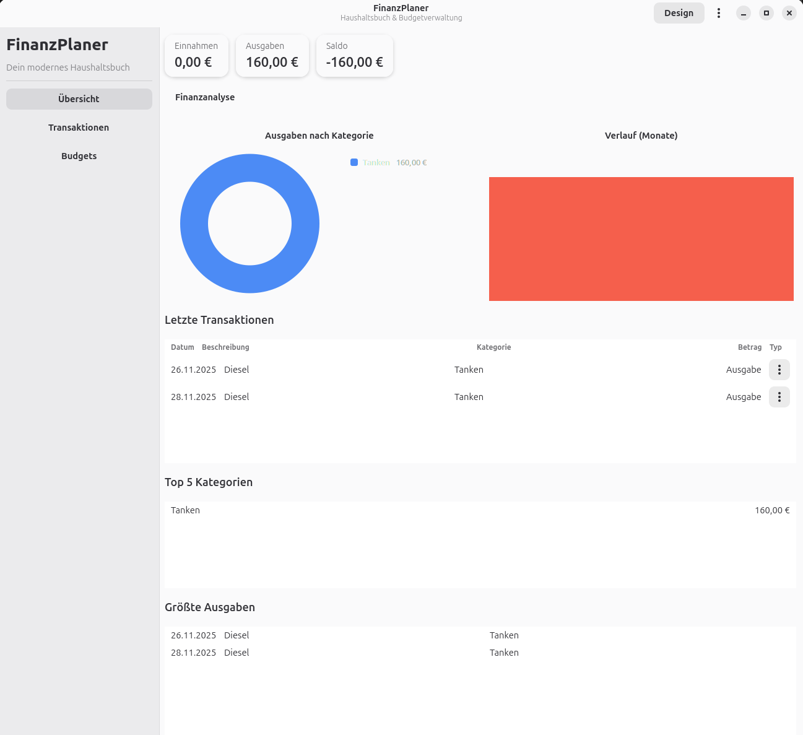This screenshot has width=803, height=735.
Task: Minimize the FinanzPlaner window
Action: click(743, 13)
